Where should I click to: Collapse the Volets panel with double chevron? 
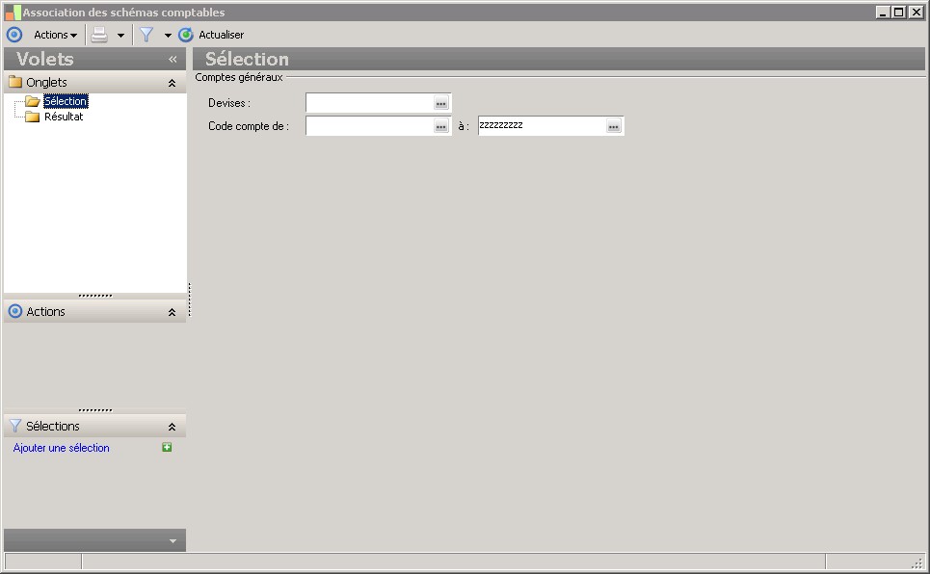point(173,59)
